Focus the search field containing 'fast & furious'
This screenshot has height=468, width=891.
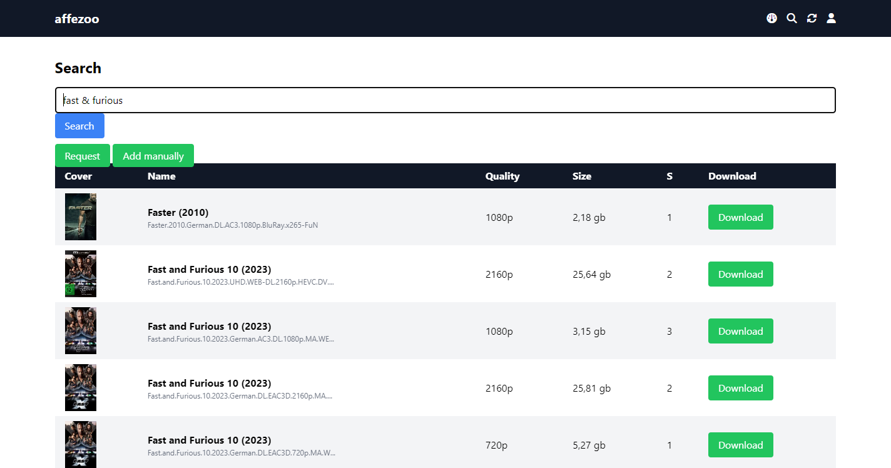[x=445, y=100]
